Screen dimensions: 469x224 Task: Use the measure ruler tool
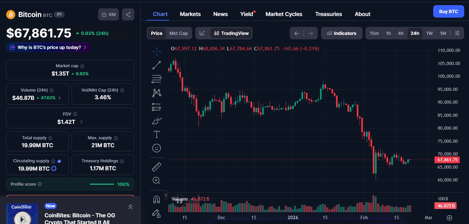click(x=156, y=166)
